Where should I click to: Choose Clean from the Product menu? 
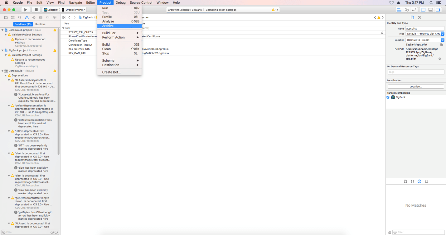click(x=119, y=49)
